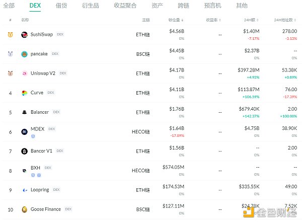Image resolution: width=302 pixels, height=223 pixels.
Task: Open the 衍生品 tab
Action: click(90, 6)
